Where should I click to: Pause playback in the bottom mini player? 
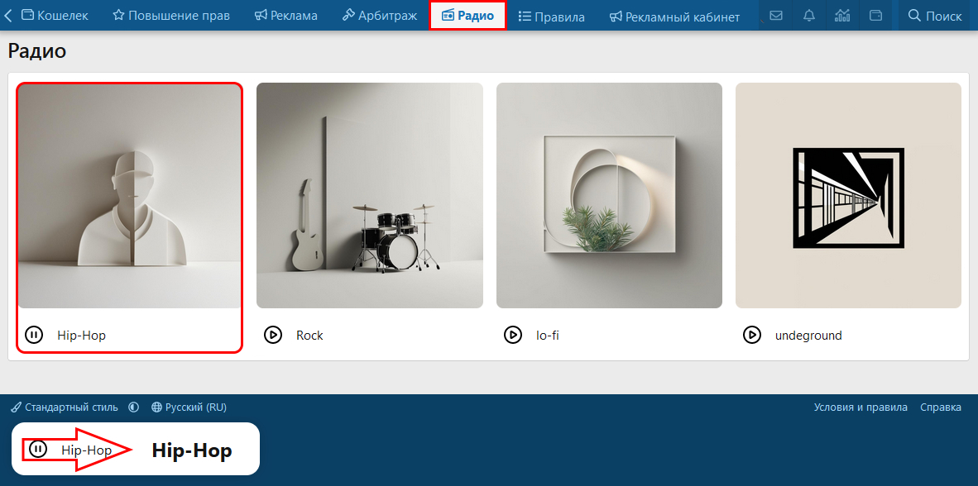38,449
